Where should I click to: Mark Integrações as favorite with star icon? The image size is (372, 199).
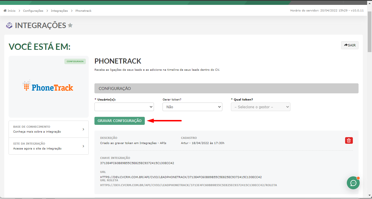[x=70, y=25]
